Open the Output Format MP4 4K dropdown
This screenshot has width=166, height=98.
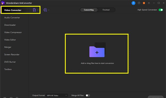coord(57,95)
